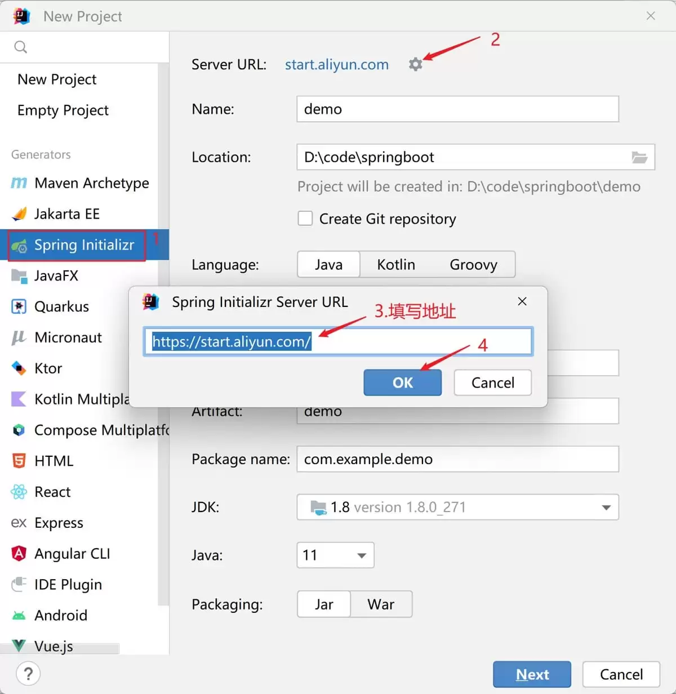Image resolution: width=676 pixels, height=694 pixels.
Task: Select JavaFX generator label
Action: click(56, 276)
